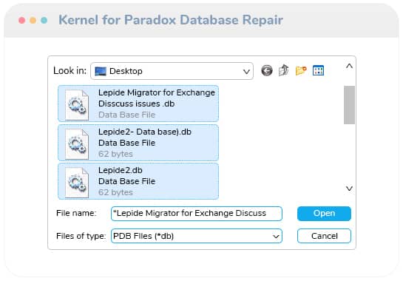Open the Files of type dropdown arrow
The image size is (403, 281).
point(276,236)
